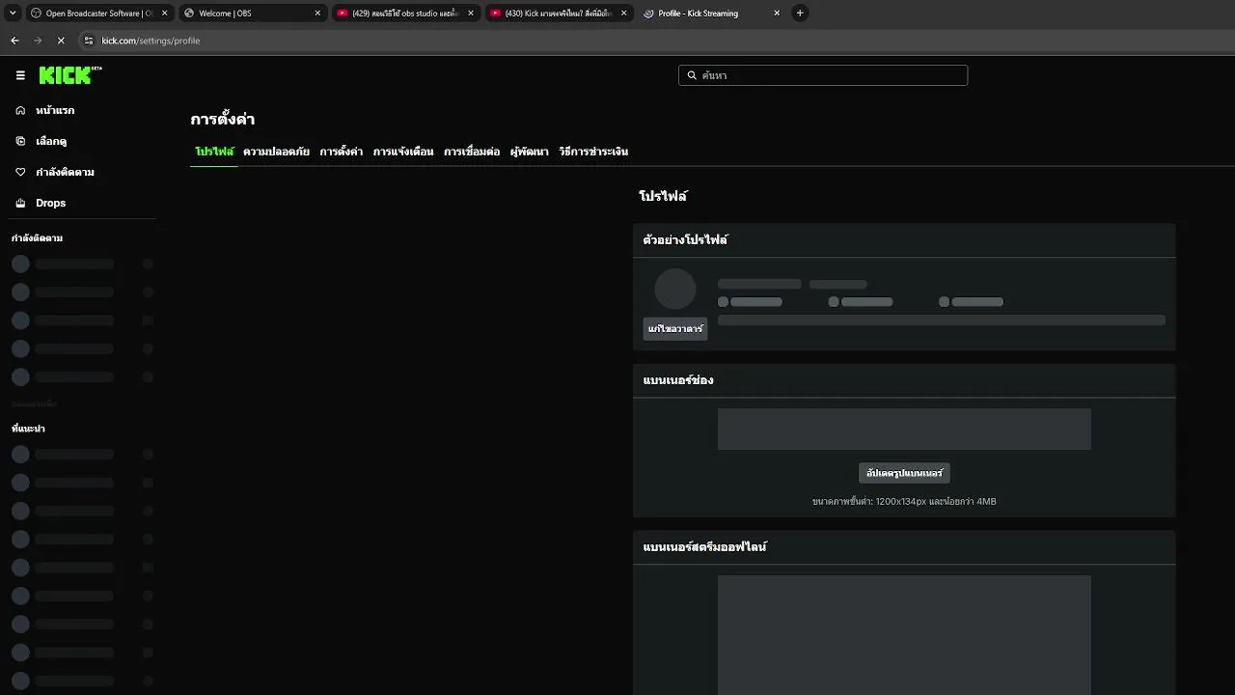Click the แบนเนอร์ช่อง card title
1235x695 pixels.
click(x=678, y=380)
